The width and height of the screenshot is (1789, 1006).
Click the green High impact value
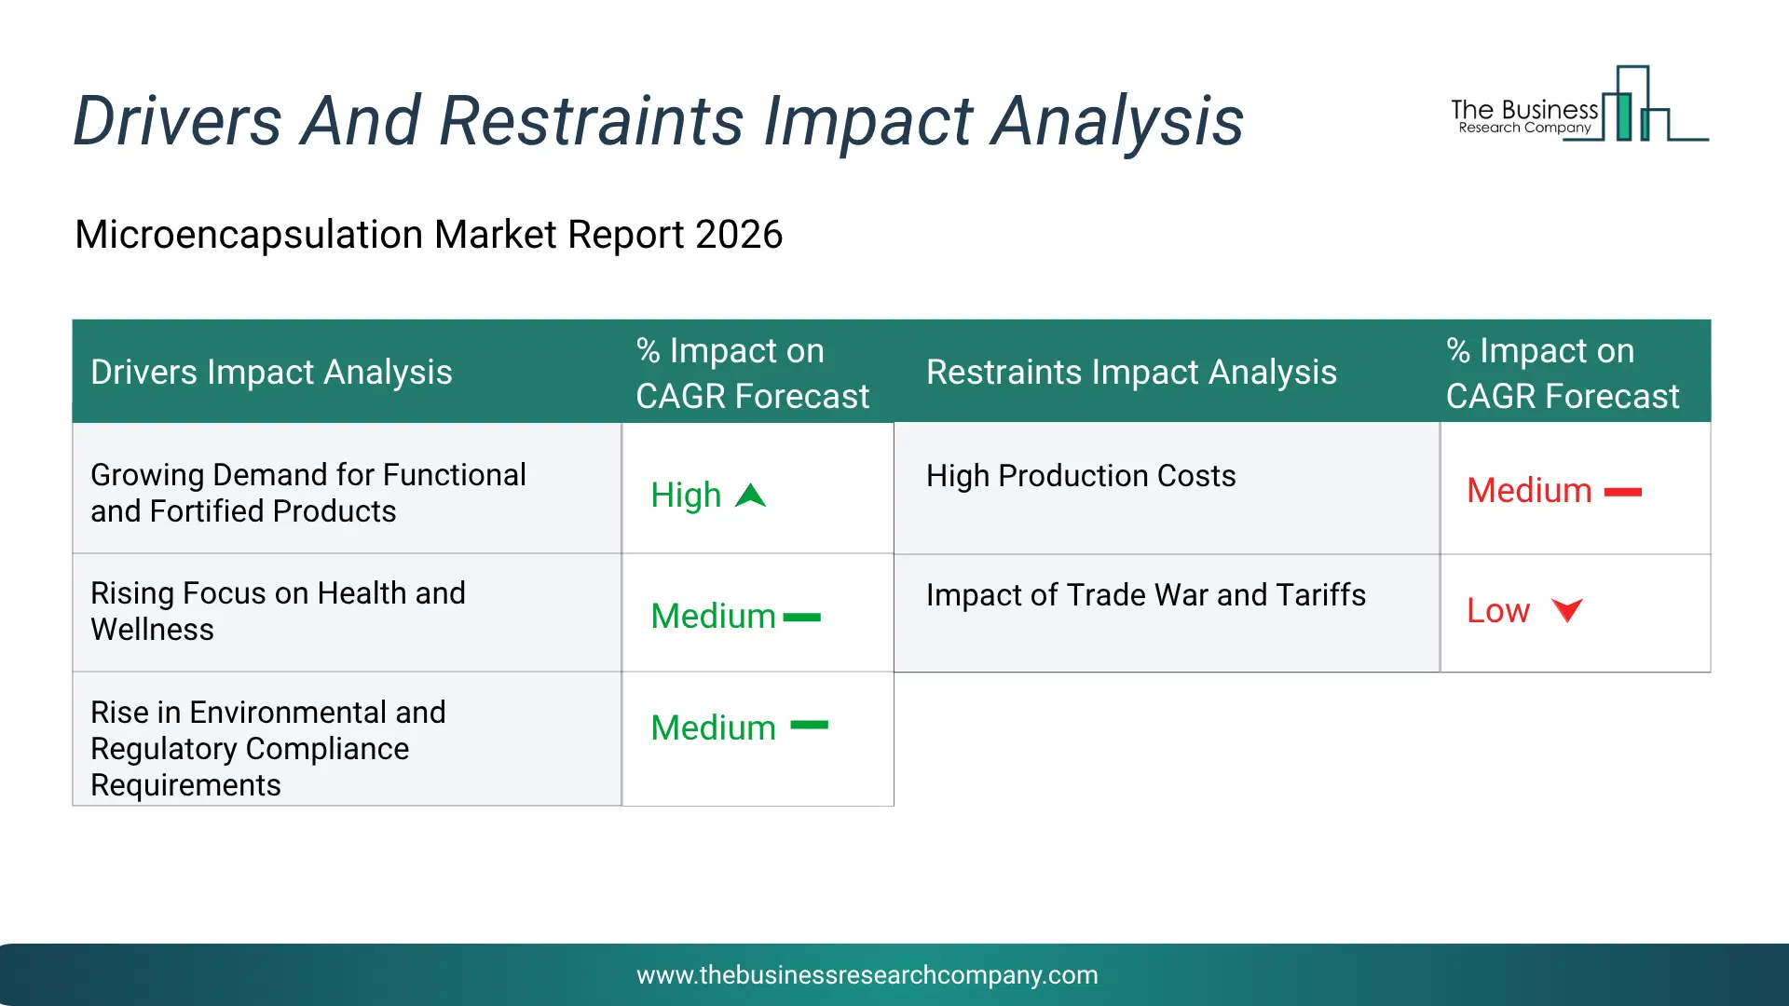pos(686,496)
